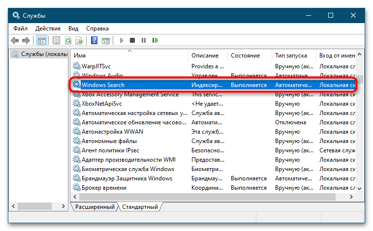
Task: Sort by the Состояние column header
Action: [249, 56]
